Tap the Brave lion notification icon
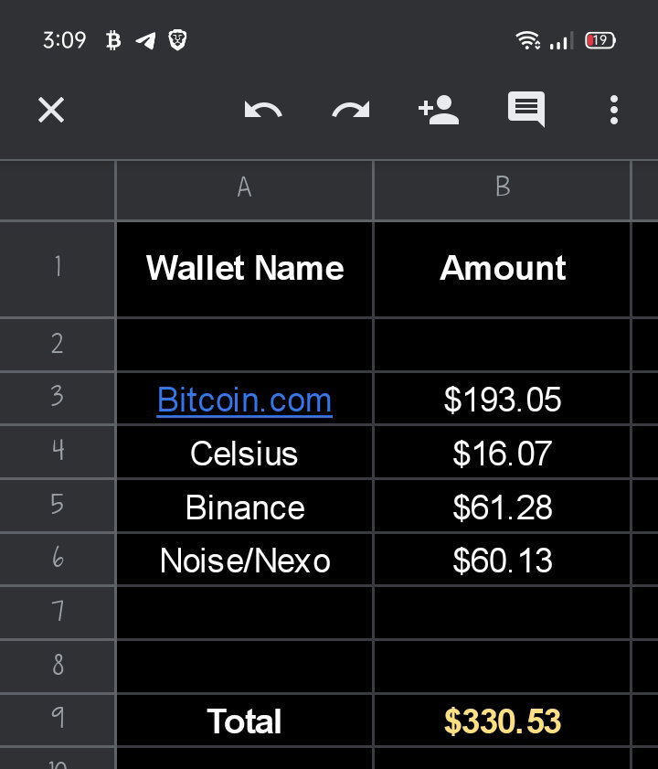The image size is (658, 769). point(177,39)
